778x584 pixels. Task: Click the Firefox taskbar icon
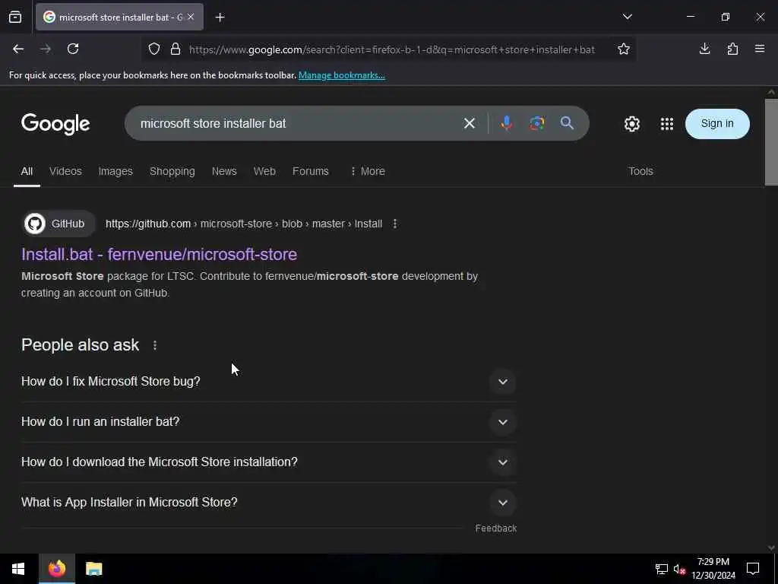tap(57, 569)
